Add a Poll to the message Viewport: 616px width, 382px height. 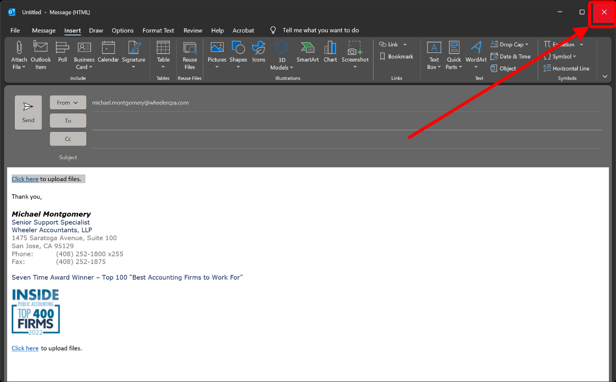[63, 52]
